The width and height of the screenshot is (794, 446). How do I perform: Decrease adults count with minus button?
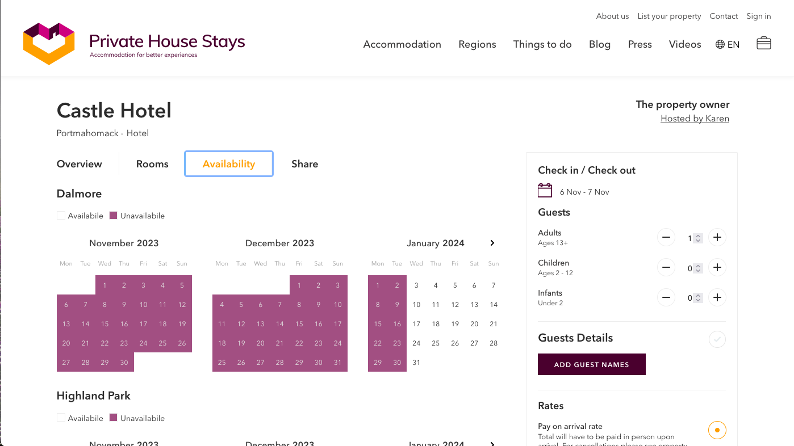pyautogui.click(x=666, y=238)
